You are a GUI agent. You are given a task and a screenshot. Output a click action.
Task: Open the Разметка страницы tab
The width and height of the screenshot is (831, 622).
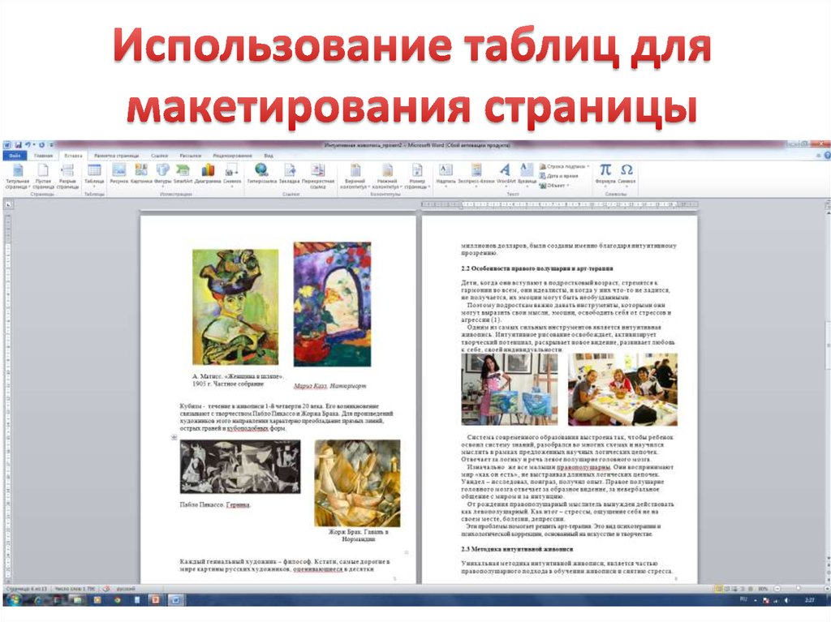[116, 155]
